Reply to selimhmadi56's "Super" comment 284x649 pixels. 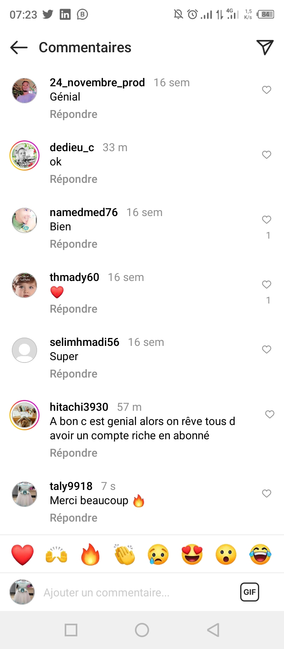pyautogui.click(x=73, y=374)
